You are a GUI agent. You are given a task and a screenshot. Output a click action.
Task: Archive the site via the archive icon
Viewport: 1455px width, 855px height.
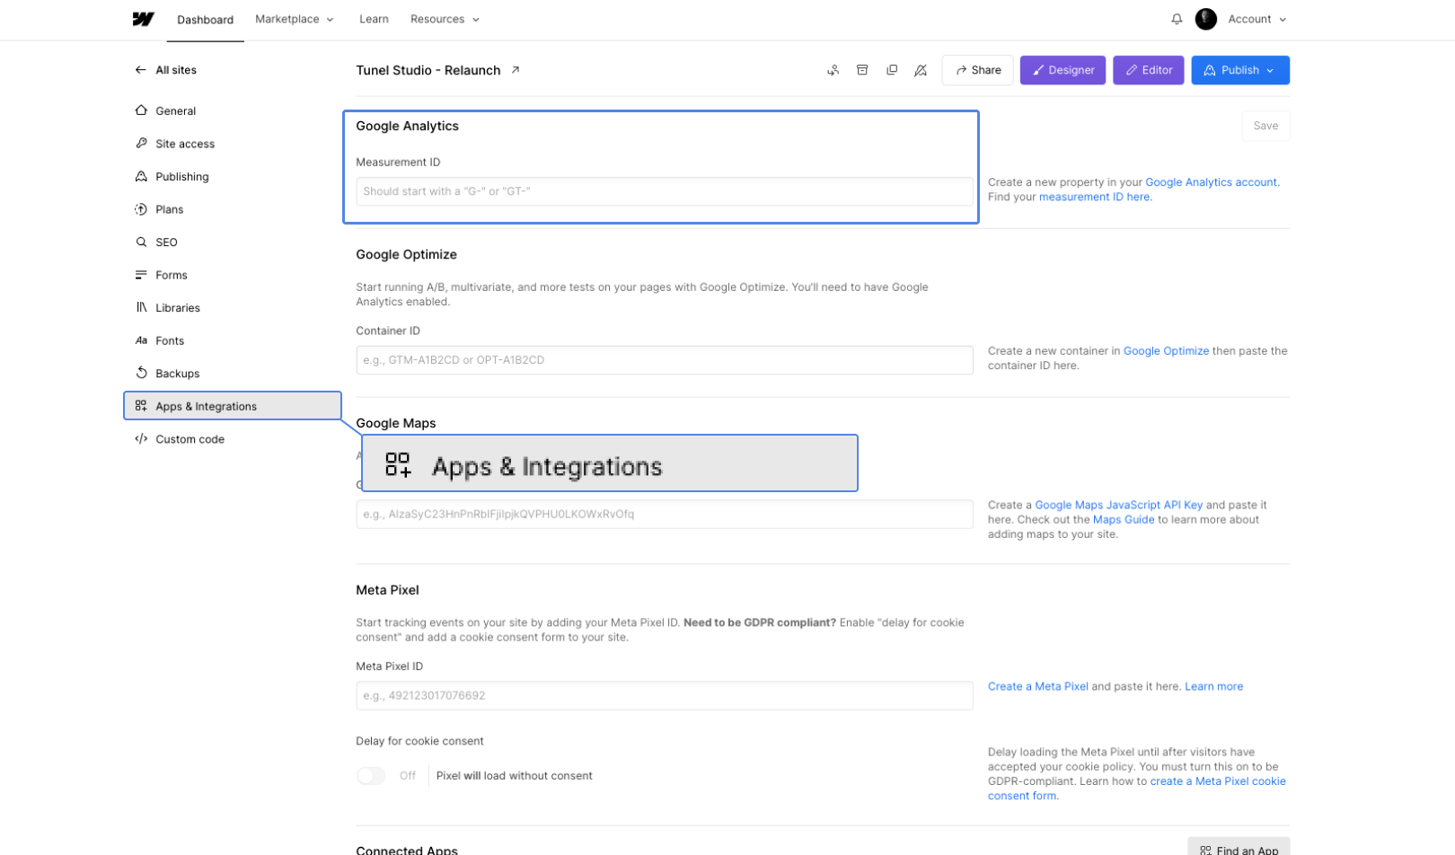pos(862,70)
